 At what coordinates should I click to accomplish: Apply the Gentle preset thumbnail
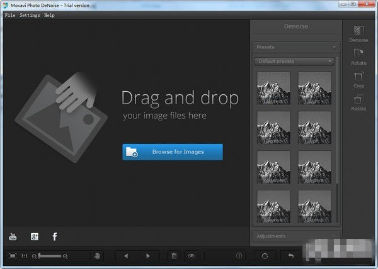click(x=273, y=128)
